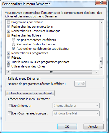Close the Personnaliser le menu Démarrer dialog
Image resolution: width=109 pixels, height=133 pixels.
pos(101,2)
